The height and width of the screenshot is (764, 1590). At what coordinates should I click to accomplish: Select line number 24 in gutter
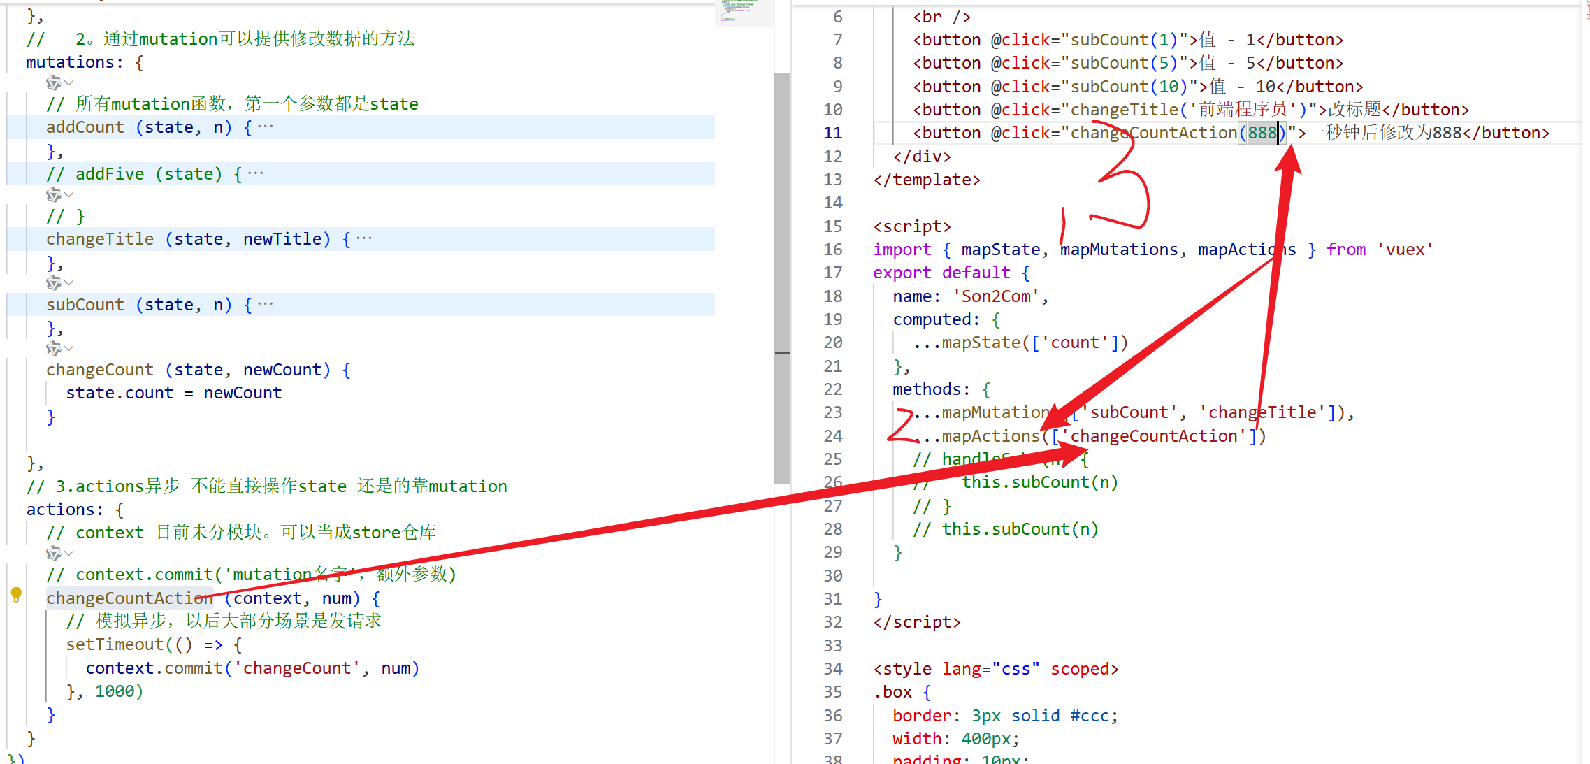pyautogui.click(x=832, y=436)
